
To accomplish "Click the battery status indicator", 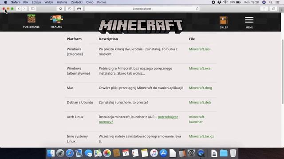I will [x=235, y=2].
